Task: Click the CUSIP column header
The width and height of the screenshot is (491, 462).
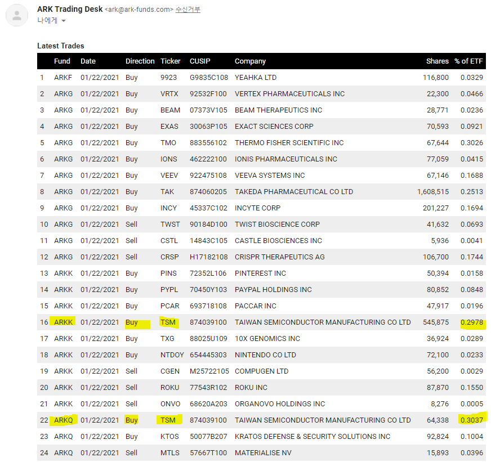Action: pyautogui.click(x=200, y=61)
